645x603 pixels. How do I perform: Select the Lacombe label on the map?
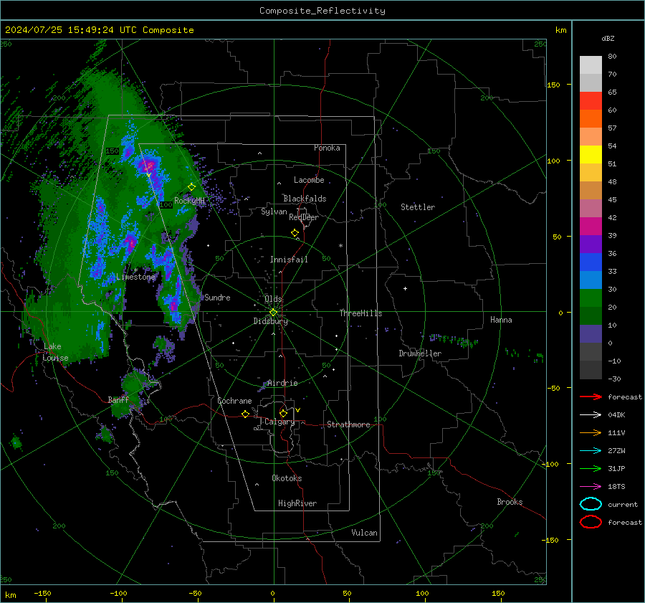pos(309,180)
